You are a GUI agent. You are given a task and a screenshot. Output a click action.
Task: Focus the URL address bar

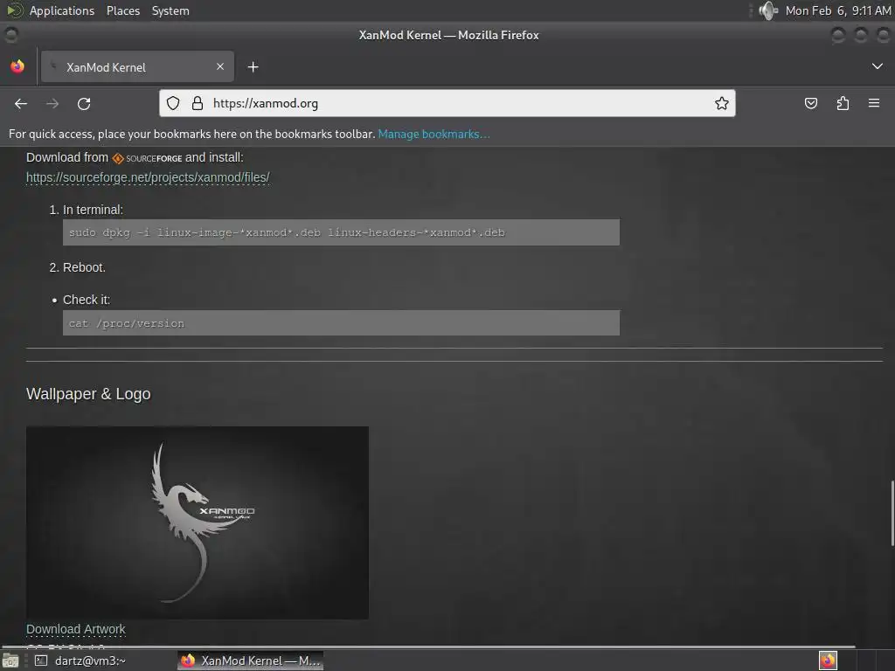447,103
